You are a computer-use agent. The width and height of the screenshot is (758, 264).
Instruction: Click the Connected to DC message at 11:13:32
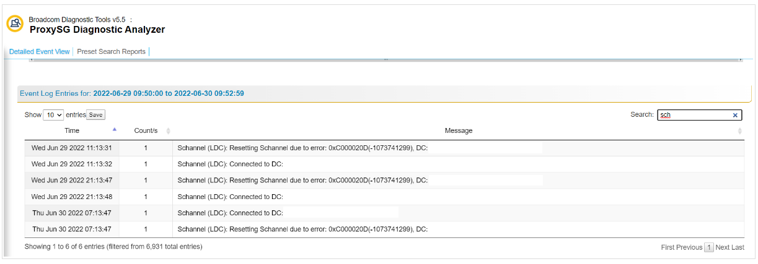(x=230, y=164)
